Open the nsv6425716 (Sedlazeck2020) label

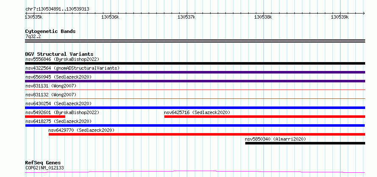tap(197, 112)
